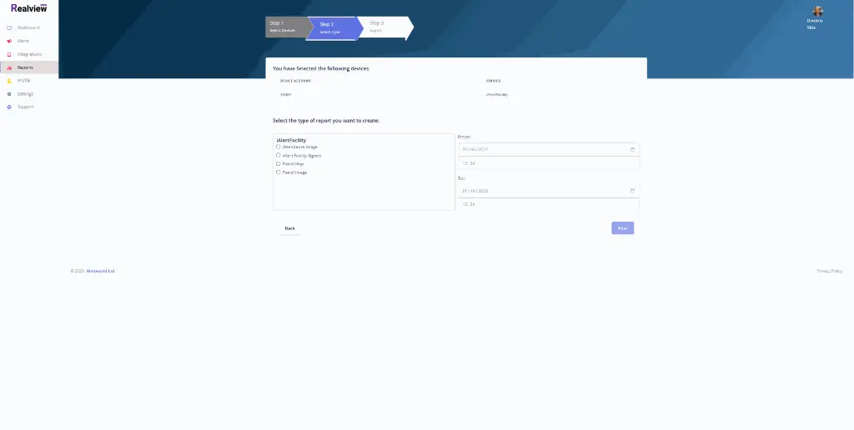Select the Patrol Image checkbox
This screenshot has width=854, height=430.
click(279, 172)
